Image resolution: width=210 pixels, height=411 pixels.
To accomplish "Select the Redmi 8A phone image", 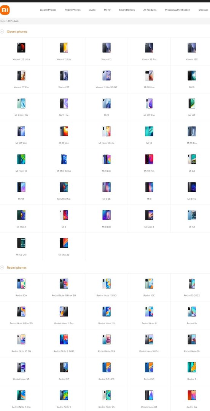I will (x=192, y=395).
